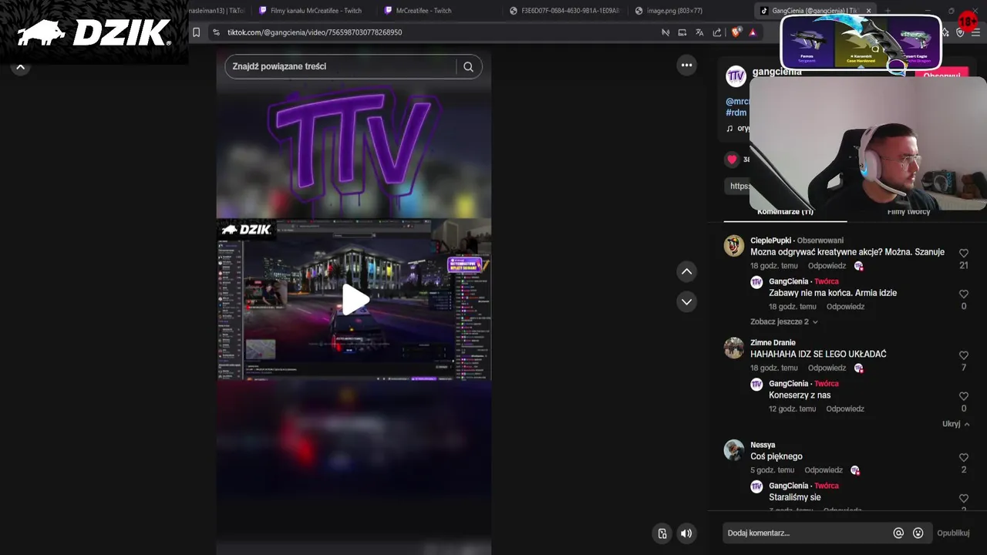Open Nessya's profile avatar
The image size is (987, 555).
tap(734, 450)
